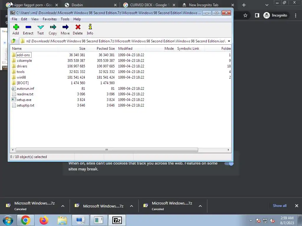Open Chrome side panel icon
Viewport: 302px width, 226px height.
coord(257,15)
